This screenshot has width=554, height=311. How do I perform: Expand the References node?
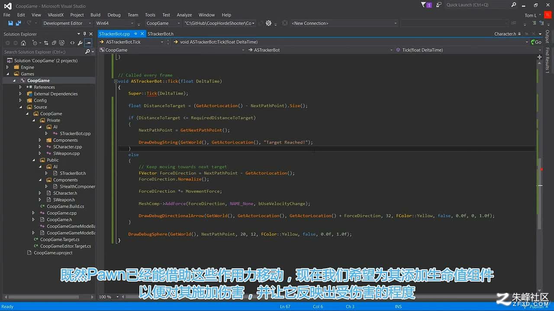[20, 87]
